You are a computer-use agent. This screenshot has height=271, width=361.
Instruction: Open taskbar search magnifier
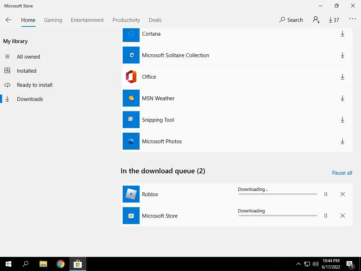[25, 264]
